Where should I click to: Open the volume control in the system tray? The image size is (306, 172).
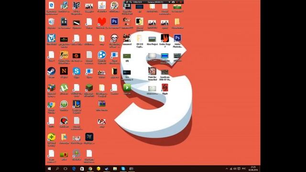235,169
